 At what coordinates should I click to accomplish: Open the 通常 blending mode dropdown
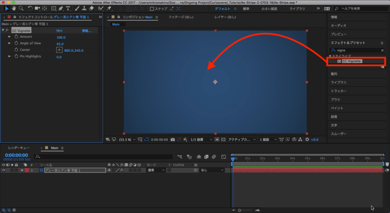[x=156, y=170]
